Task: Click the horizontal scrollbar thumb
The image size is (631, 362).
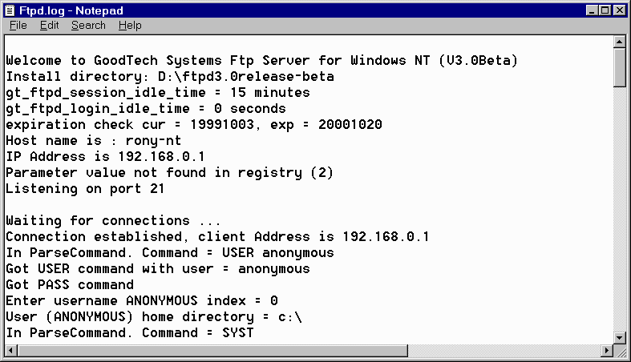Action: 212,351
